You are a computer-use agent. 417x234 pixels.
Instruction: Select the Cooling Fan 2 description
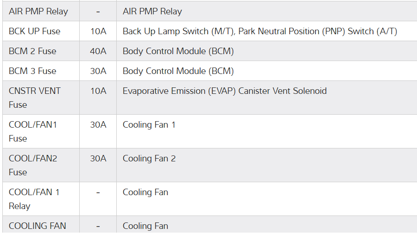point(149,159)
